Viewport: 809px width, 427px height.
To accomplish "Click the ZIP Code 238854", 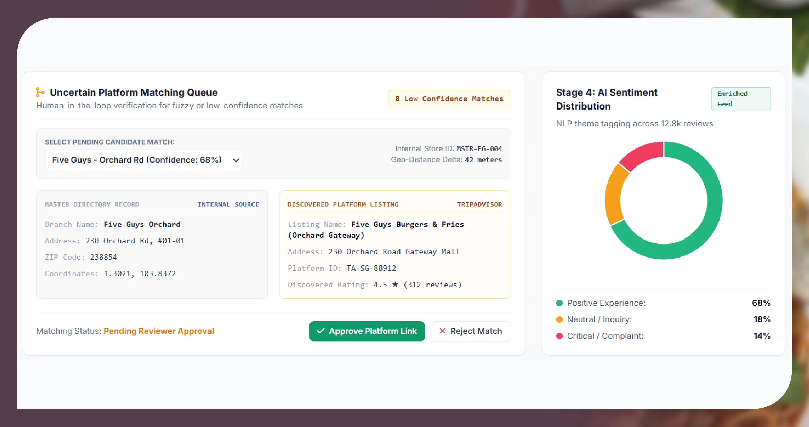I will click(x=104, y=257).
